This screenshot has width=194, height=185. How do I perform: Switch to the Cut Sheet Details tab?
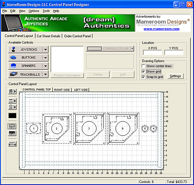pyautogui.click(x=48, y=36)
